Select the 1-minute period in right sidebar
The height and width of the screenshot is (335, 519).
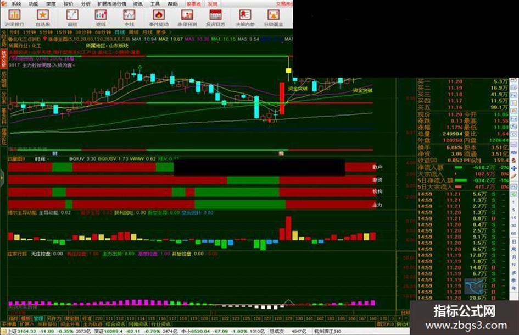(x=514, y=202)
